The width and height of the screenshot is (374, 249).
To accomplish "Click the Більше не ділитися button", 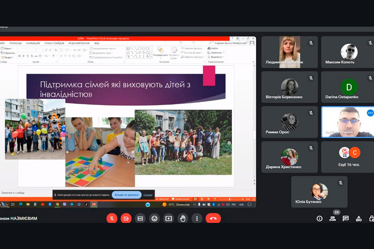I will click(126, 195).
